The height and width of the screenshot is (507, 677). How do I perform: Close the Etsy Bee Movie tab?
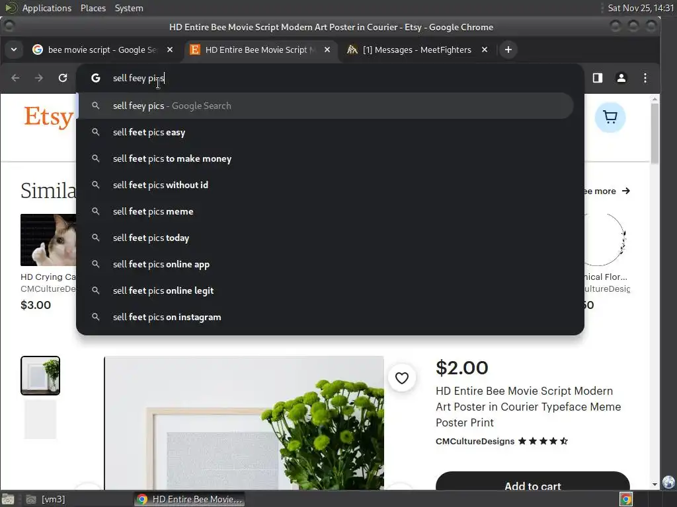coord(327,50)
